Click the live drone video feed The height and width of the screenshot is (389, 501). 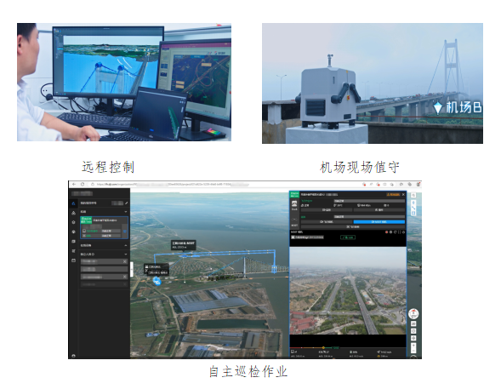(x=348, y=291)
